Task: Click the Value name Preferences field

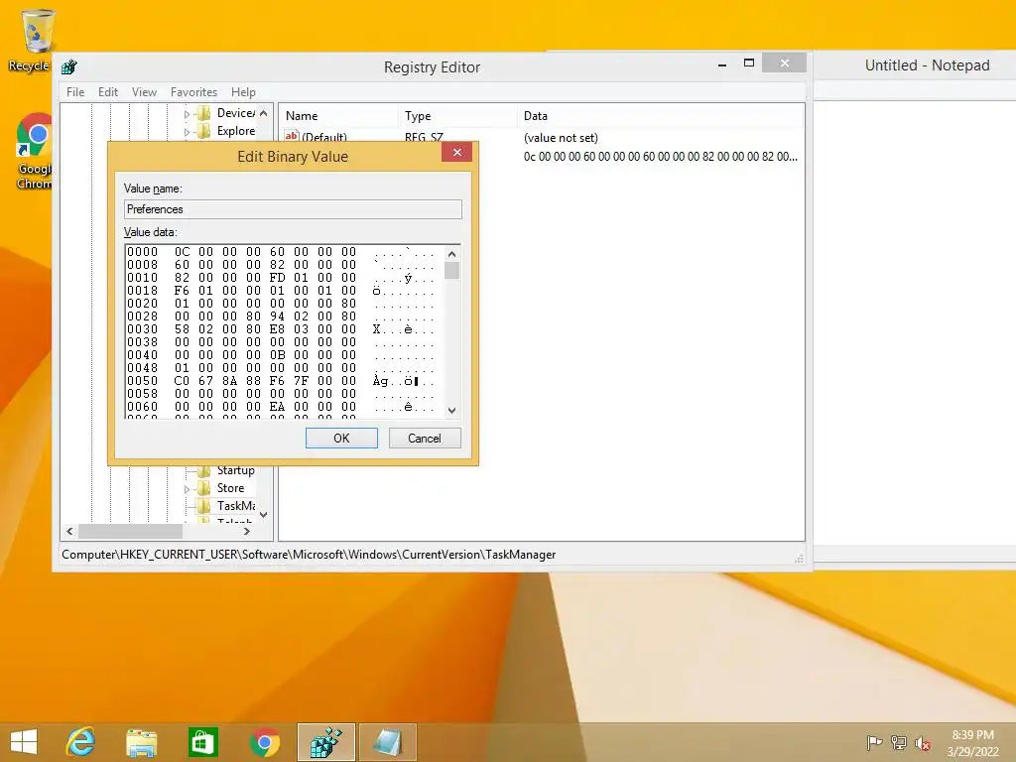Action: 293,209
